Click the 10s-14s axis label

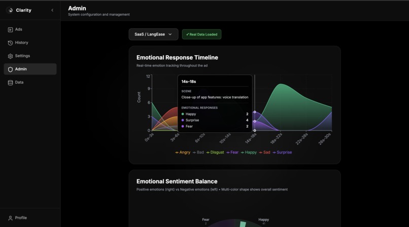225,138
